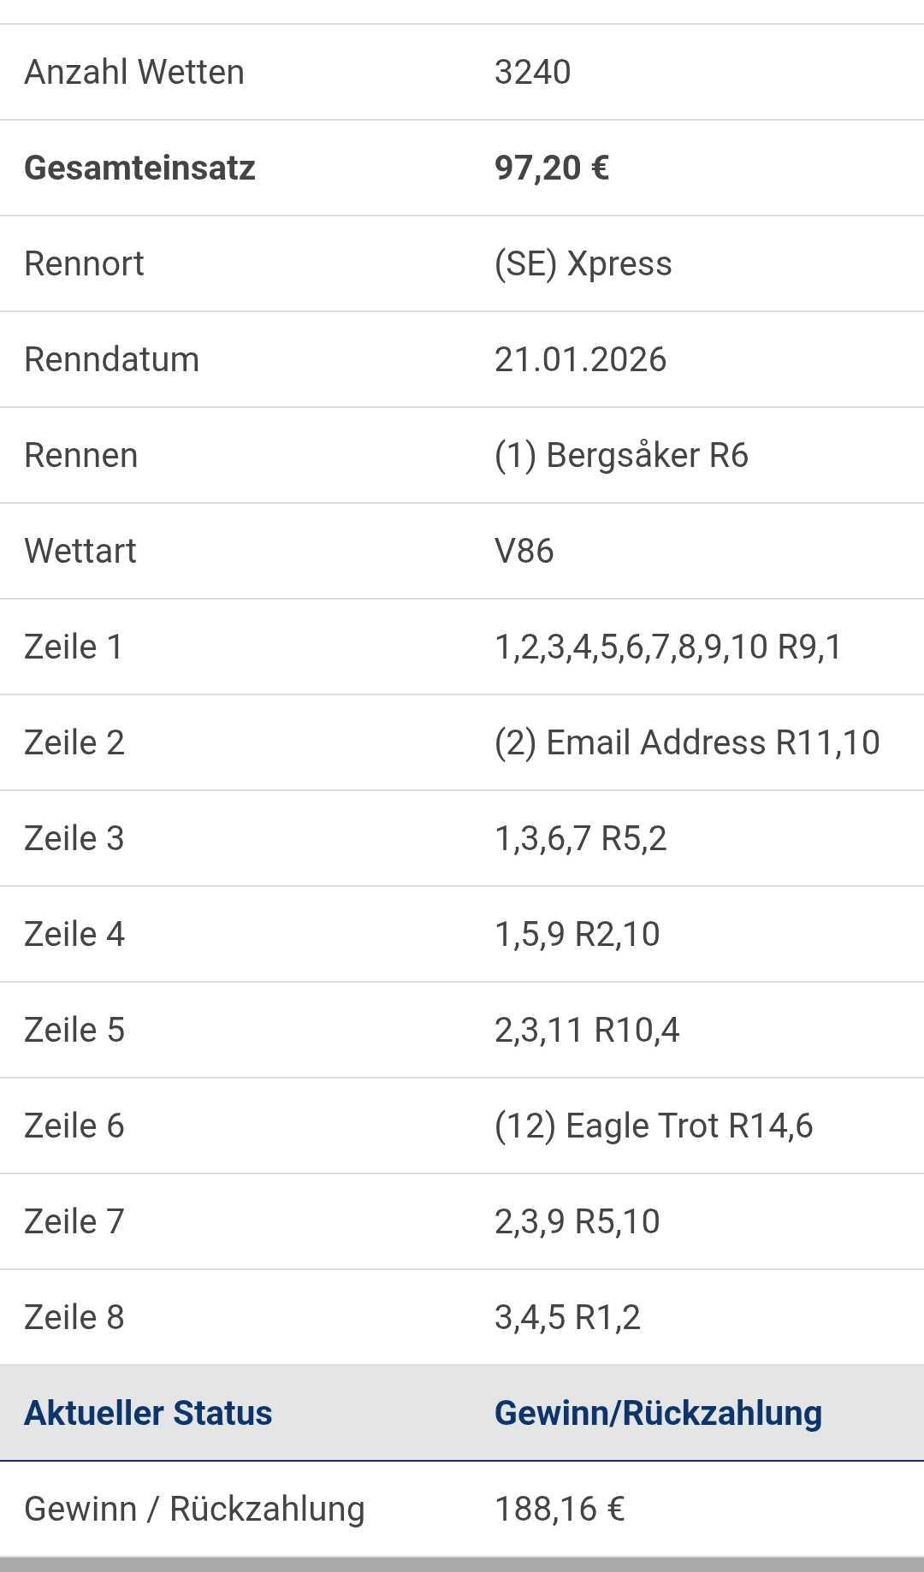Select the Gesamteinsatz amount 97,20 €
Screen dimensions: 924x1572
click(x=552, y=168)
